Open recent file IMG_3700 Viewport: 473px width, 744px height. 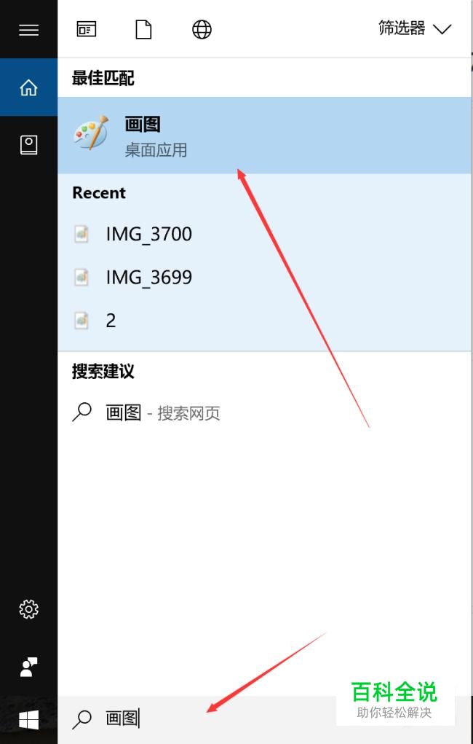[264, 234]
